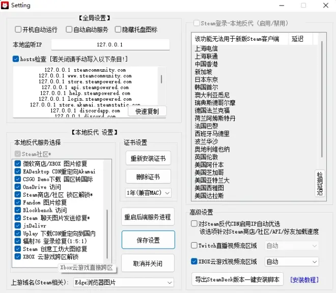Click 删除证书 button
Image resolution: width=336 pixels, height=293 pixels.
[148, 177]
